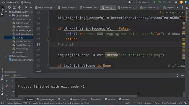Expand External Libraries node

point(6,56)
